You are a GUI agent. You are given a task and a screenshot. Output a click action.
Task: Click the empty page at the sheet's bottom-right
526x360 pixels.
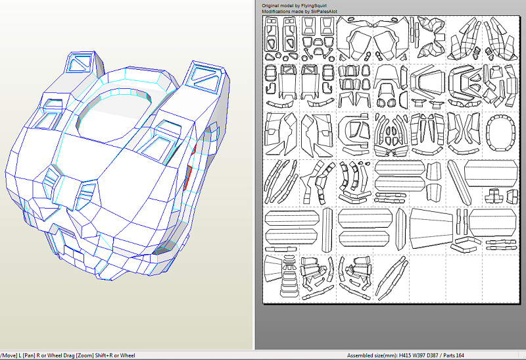pos(502,279)
